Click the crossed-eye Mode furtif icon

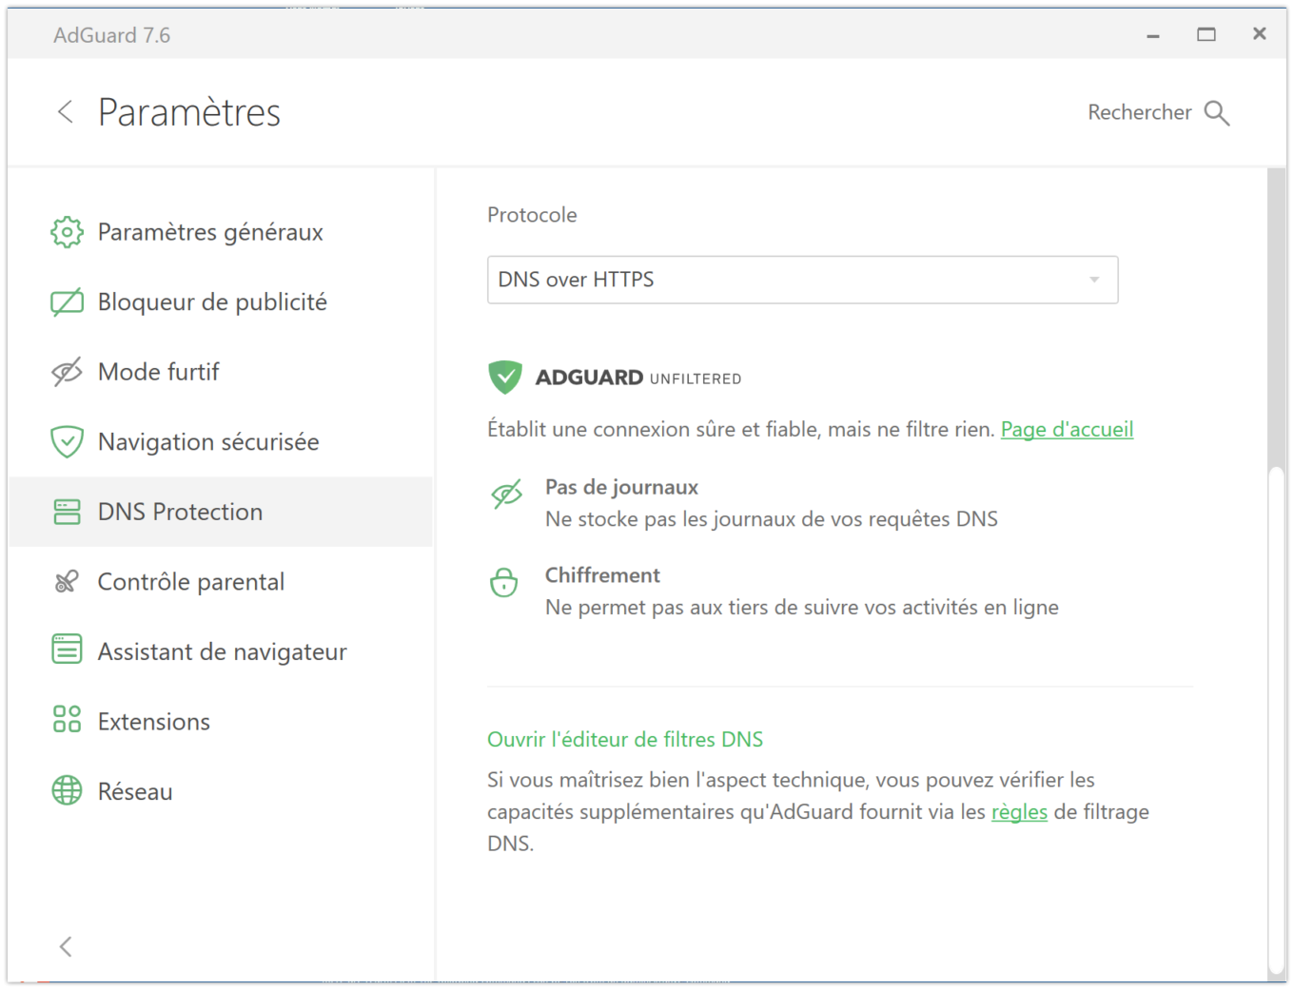tap(67, 372)
